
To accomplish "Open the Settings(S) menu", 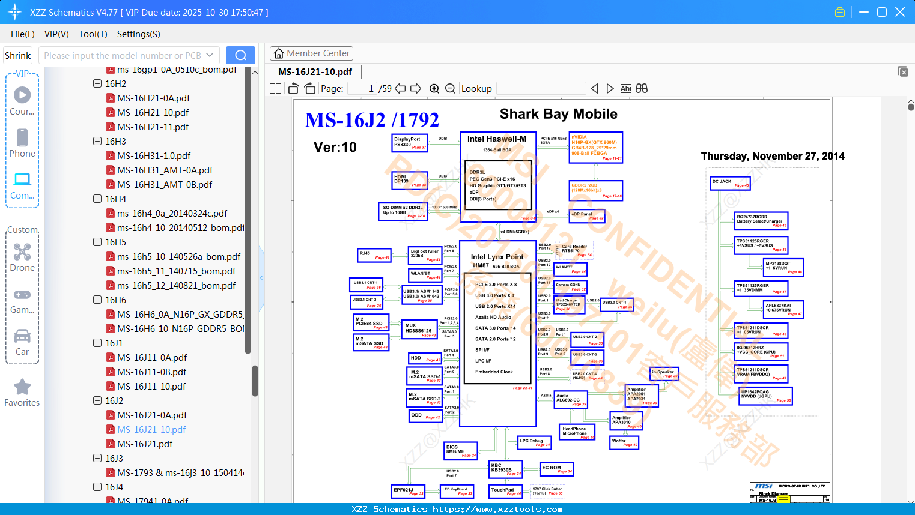I will click(x=139, y=34).
